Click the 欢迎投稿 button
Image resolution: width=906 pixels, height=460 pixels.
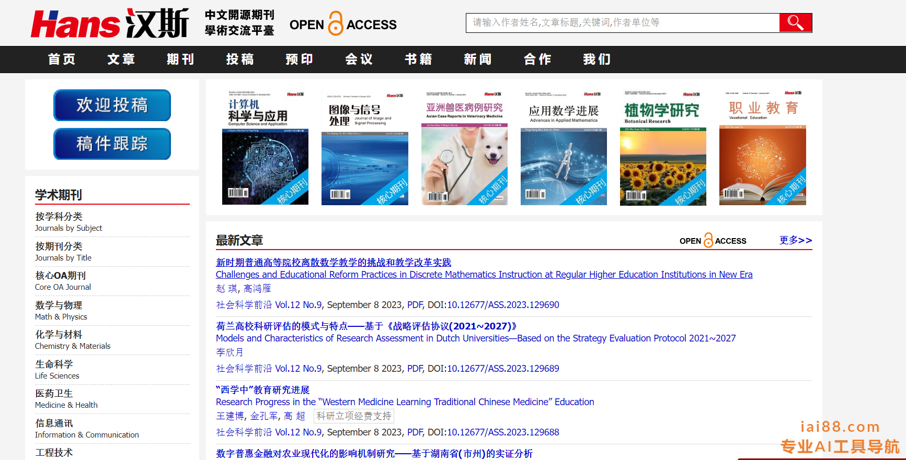112,105
